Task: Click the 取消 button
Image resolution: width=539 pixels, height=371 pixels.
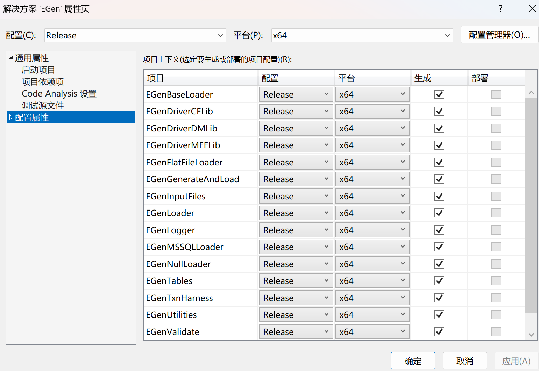Action: pos(464,361)
